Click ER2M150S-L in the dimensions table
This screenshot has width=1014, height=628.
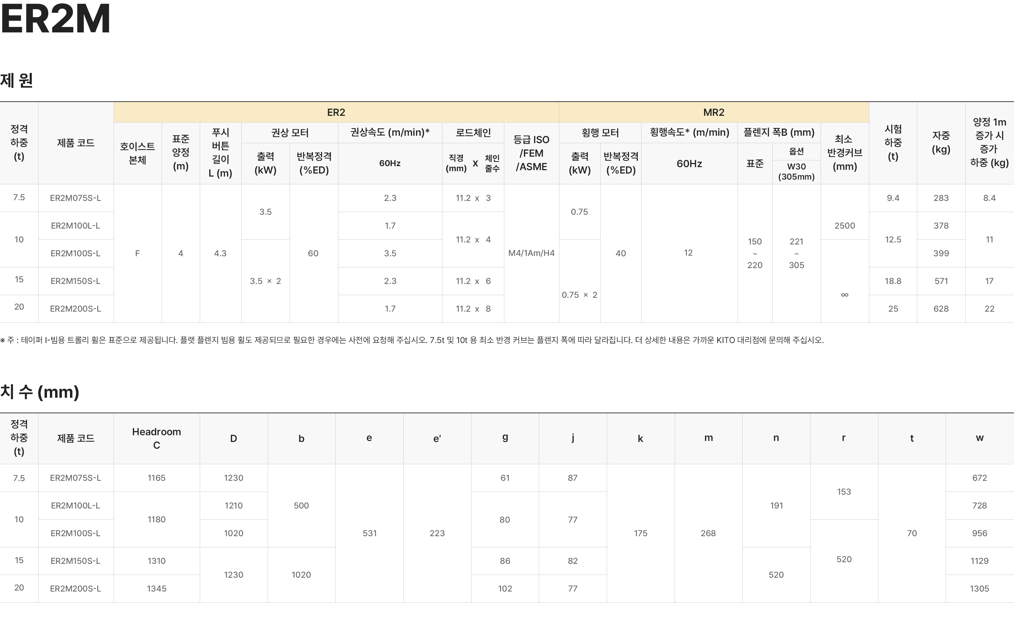pyautogui.click(x=75, y=561)
